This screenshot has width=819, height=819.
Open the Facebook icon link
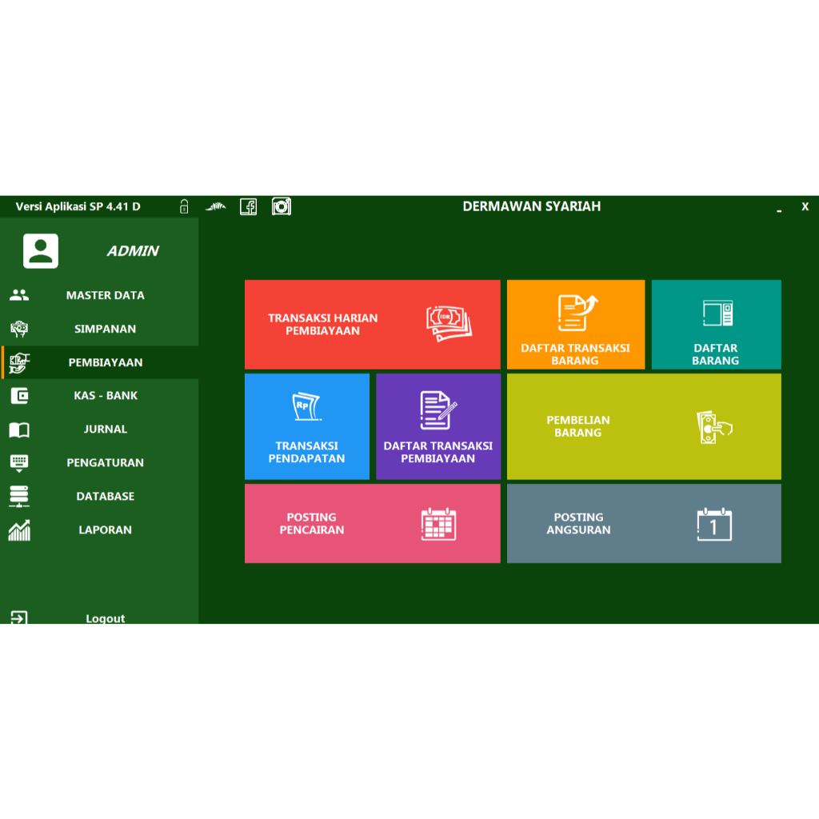tap(249, 207)
